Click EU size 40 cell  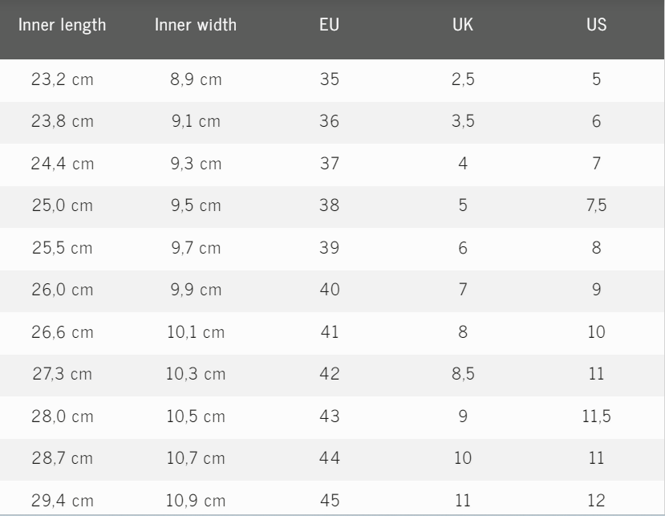pyautogui.click(x=329, y=290)
